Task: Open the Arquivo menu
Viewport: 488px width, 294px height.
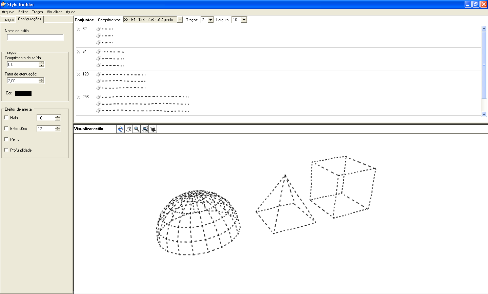Action: click(8, 12)
